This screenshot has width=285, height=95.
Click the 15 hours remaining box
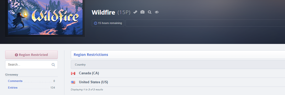click(x=108, y=23)
